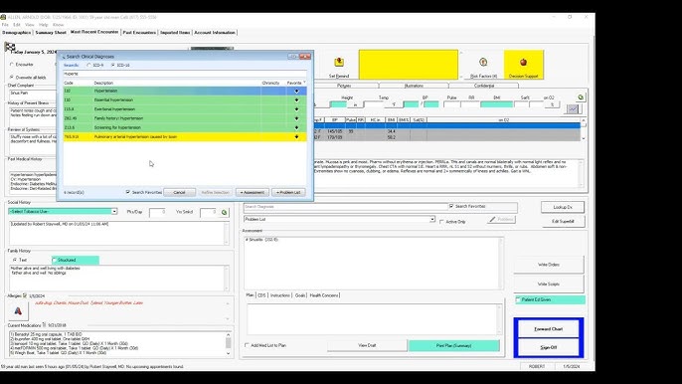This screenshot has height=384, width=682.
Task: Click the large yellow reminder box
Action: tap(409, 65)
